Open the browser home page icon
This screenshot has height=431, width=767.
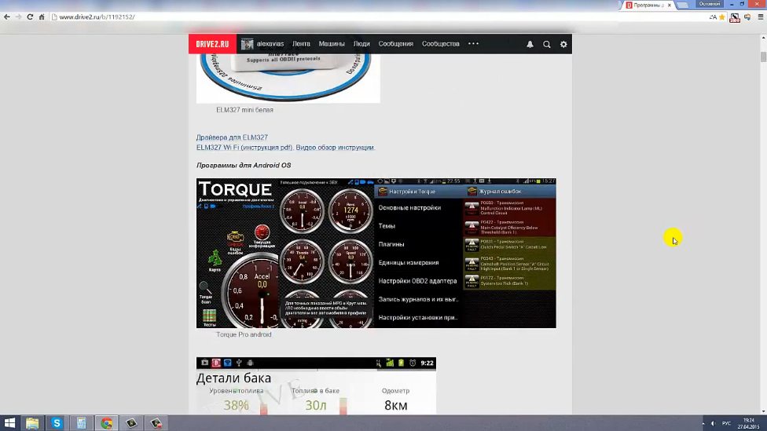[x=42, y=16]
